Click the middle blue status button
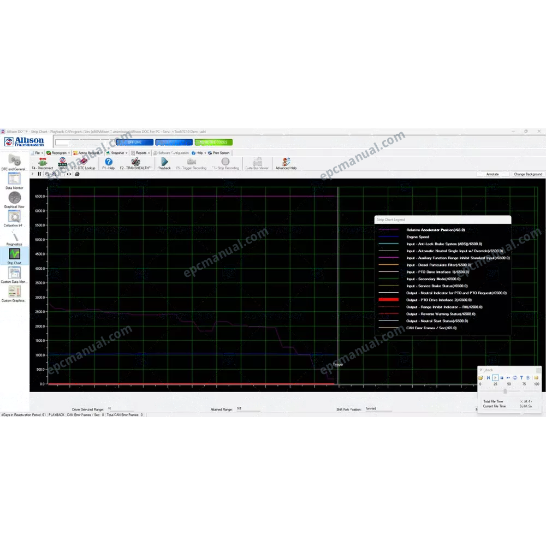Screen dimensions: 546x546 tap(174, 142)
